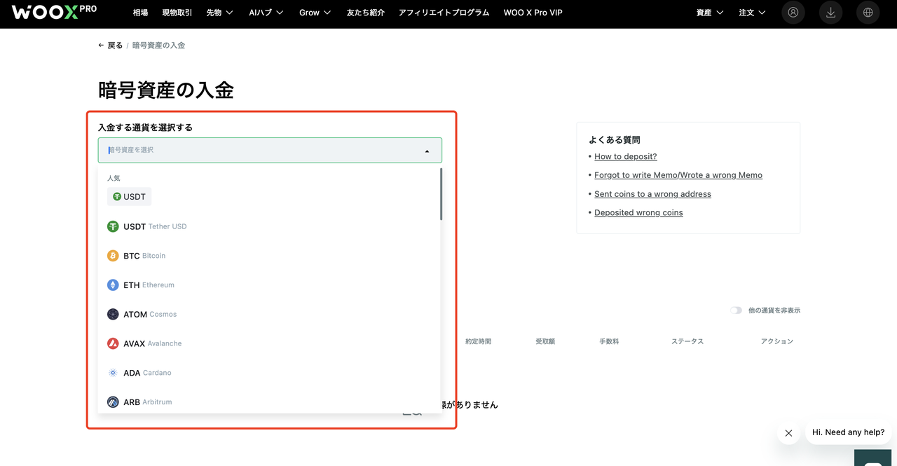Select ETH Ethereum from the list
Viewport: 897px width, 466px height.
269,285
